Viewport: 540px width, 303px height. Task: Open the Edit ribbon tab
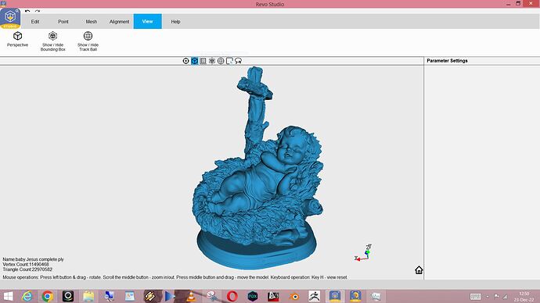coord(35,22)
